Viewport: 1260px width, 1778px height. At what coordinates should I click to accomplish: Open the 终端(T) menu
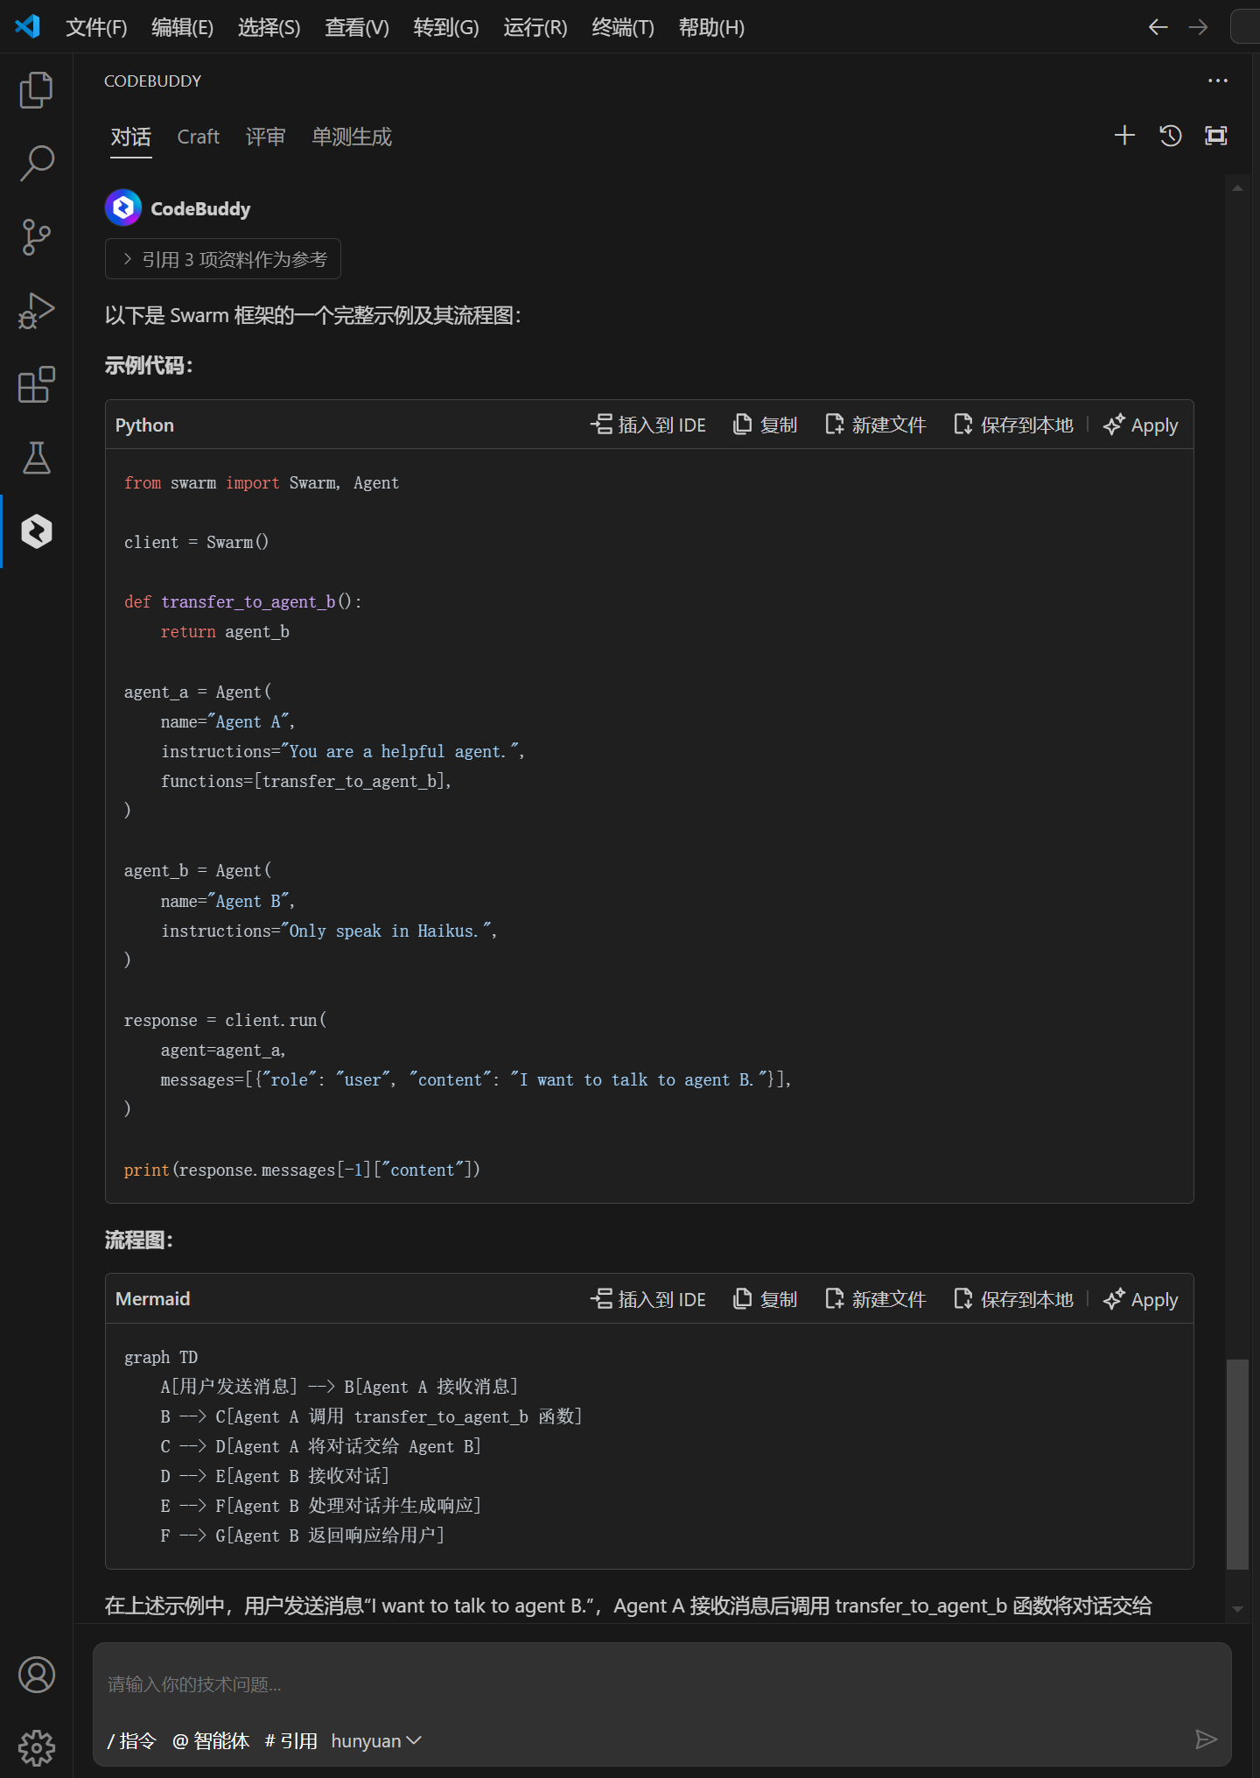point(622,28)
